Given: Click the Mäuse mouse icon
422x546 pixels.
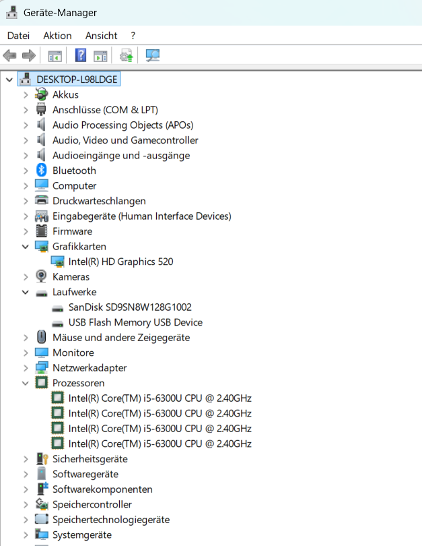Looking at the screenshot, I should click(41, 337).
